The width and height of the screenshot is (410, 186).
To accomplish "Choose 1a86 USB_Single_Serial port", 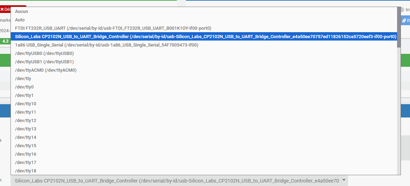I will pos(204,45).
